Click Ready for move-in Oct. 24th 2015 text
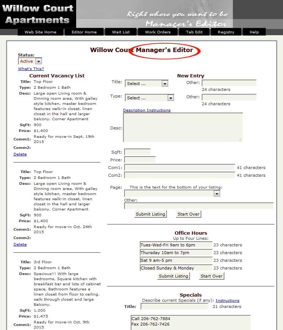The height and width of the screenshot is (330, 283). click(x=63, y=229)
